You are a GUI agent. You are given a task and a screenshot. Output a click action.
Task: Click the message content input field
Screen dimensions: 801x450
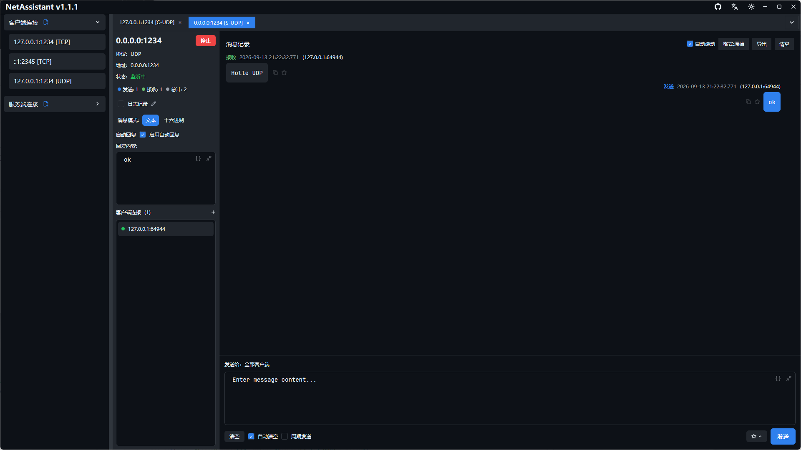[x=510, y=398]
